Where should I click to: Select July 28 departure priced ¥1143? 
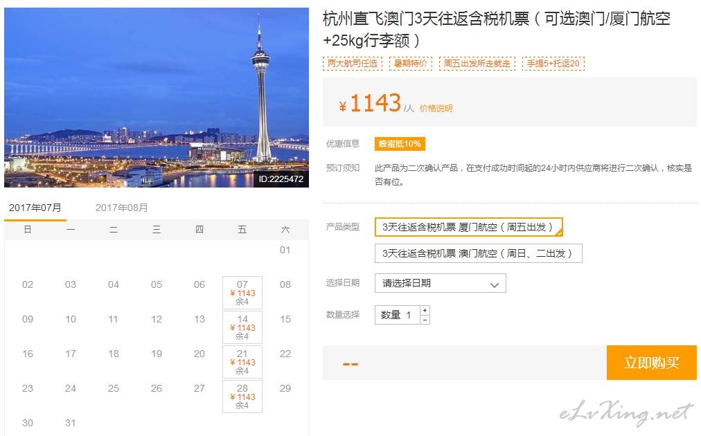pyautogui.click(x=242, y=397)
